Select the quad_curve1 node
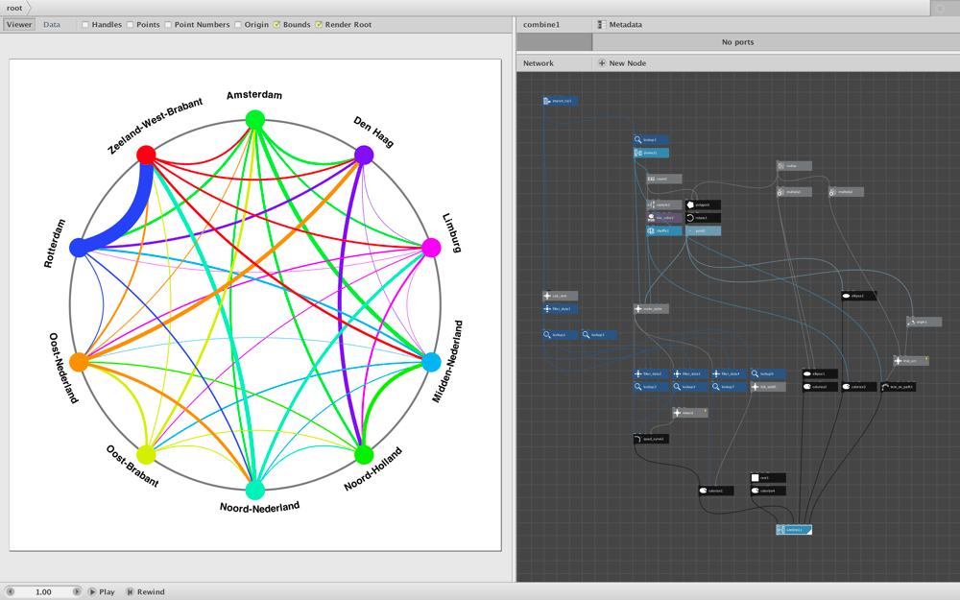 coord(651,439)
